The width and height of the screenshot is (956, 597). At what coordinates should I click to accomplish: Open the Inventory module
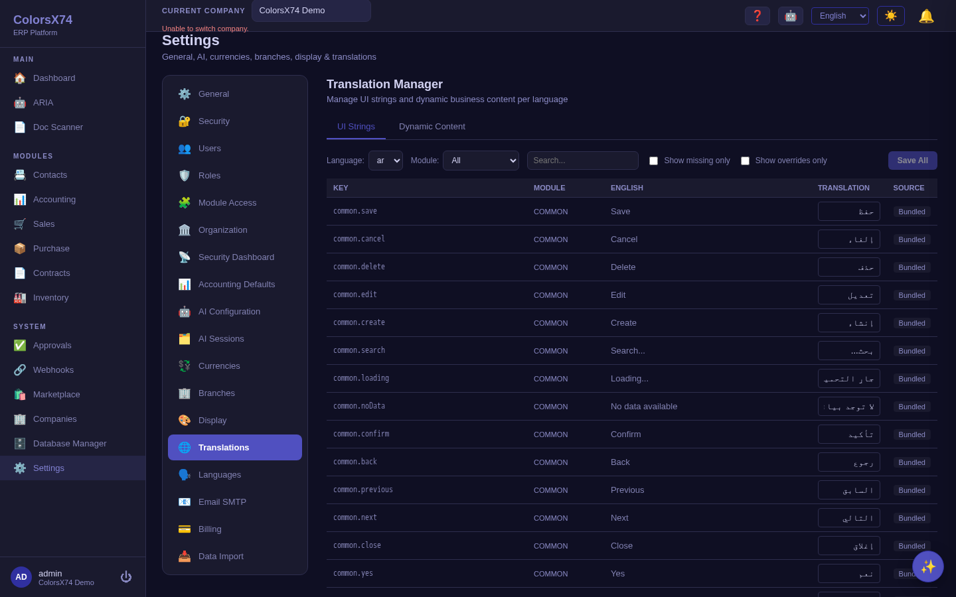(73, 298)
